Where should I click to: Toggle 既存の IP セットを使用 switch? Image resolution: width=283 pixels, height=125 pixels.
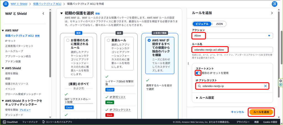[x=198, y=73]
